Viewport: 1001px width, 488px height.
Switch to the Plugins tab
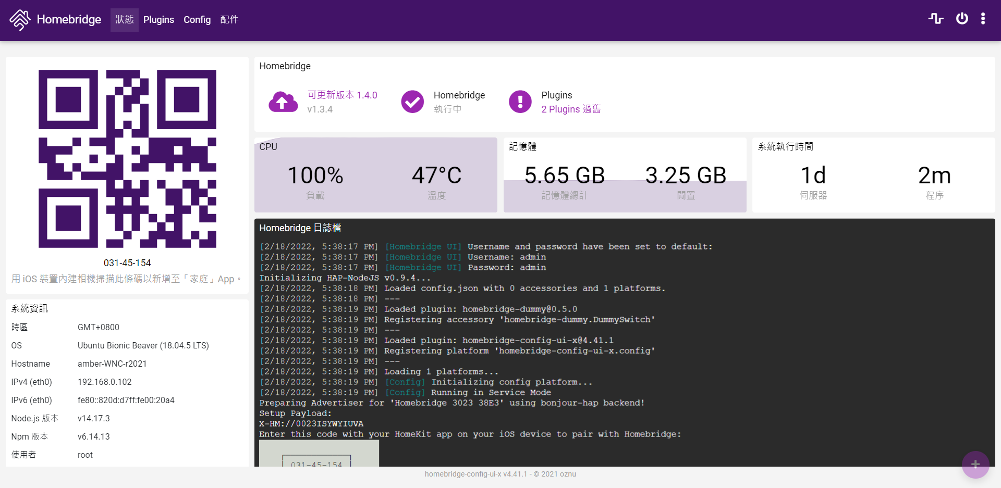tap(158, 20)
